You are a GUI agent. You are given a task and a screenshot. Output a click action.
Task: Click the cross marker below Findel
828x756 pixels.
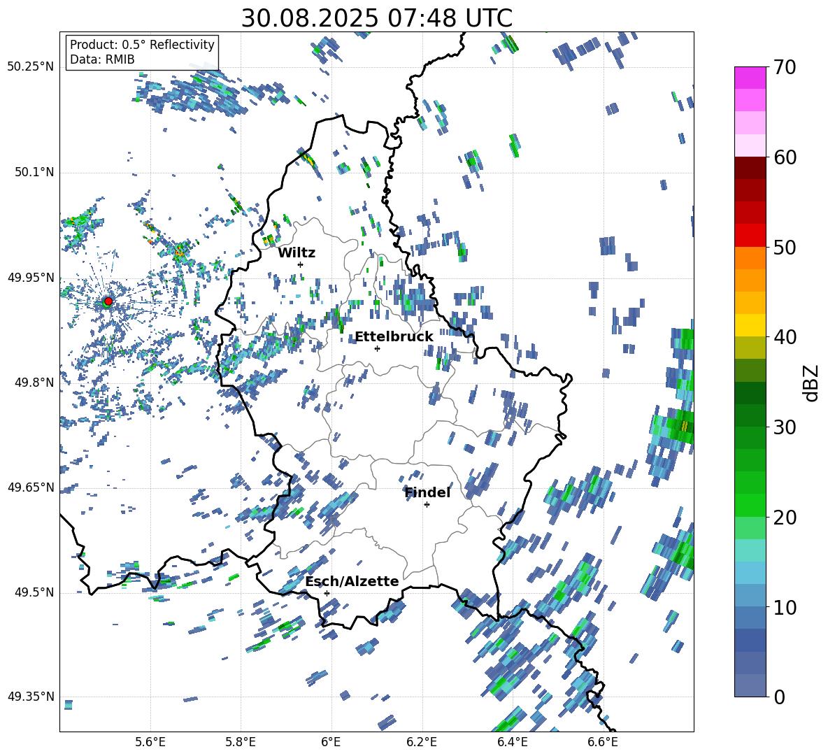427,505
